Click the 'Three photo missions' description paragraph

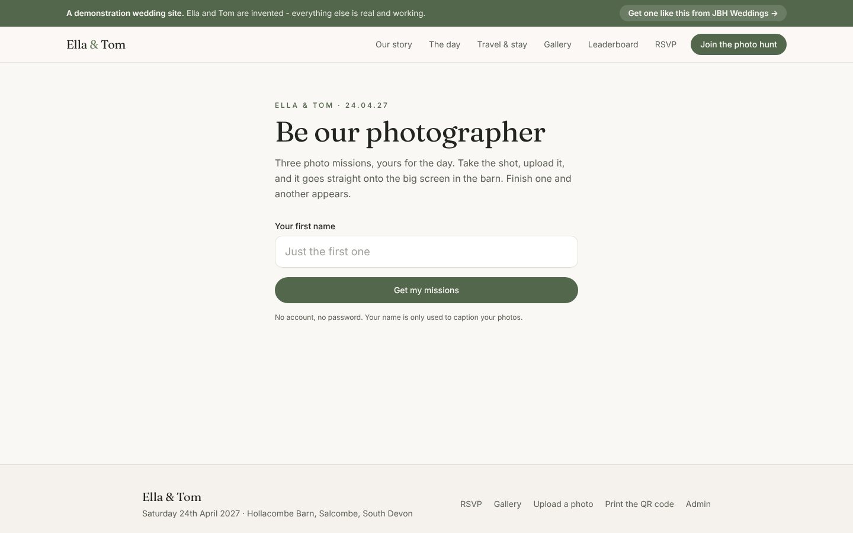click(423, 178)
